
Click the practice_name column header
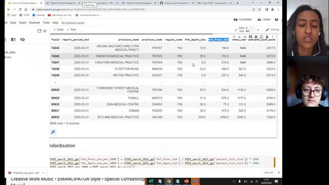coord(129,40)
